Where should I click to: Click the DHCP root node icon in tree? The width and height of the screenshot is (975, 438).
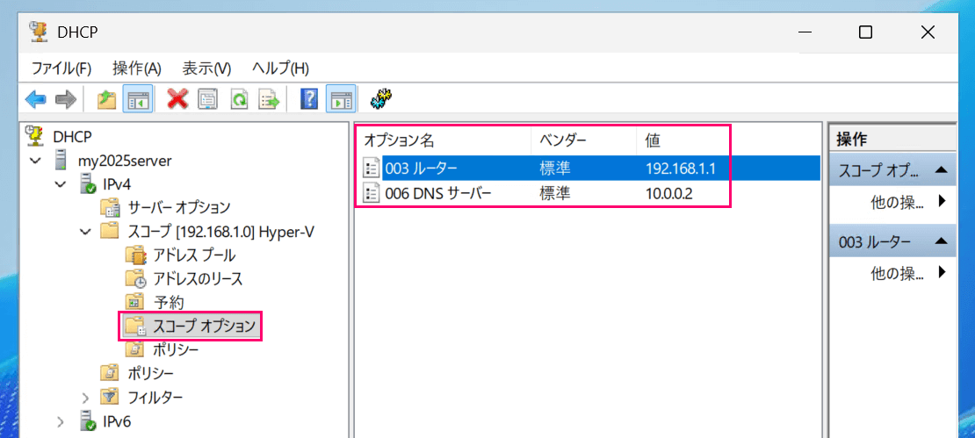coord(35,135)
